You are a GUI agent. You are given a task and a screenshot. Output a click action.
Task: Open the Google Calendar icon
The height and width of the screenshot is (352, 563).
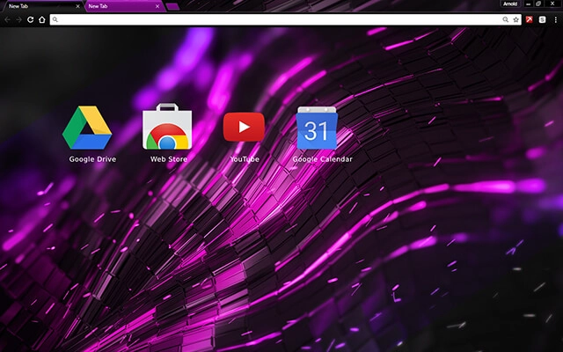click(317, 128)
